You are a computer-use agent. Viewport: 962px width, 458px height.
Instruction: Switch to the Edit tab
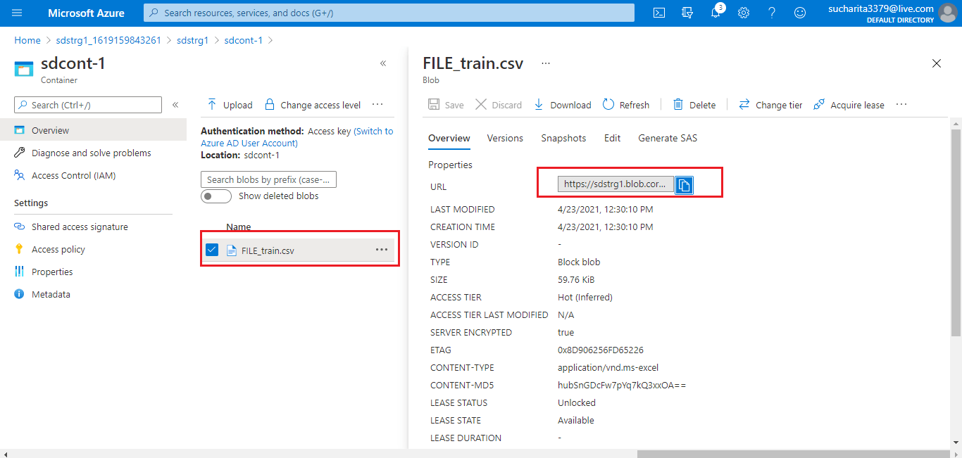(612, 138)
